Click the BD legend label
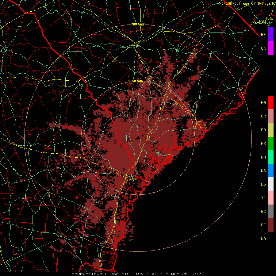276x276 pixels. click(263, 130)
